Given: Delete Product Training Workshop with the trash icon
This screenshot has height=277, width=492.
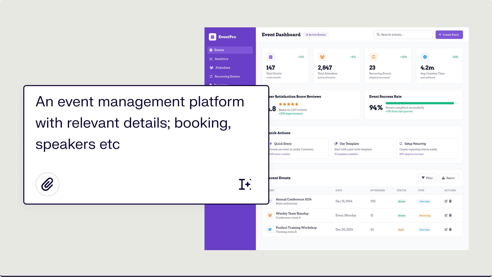Looking at the screenshot, I should [450, 229].
